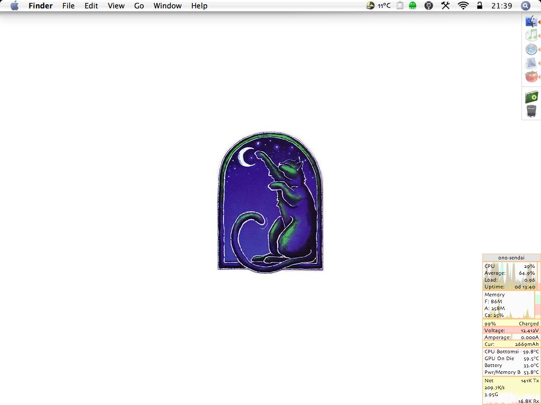This screenshot has height=405, width=541.
Task: Click the Average 64.9% row
Action: [510, 273]
